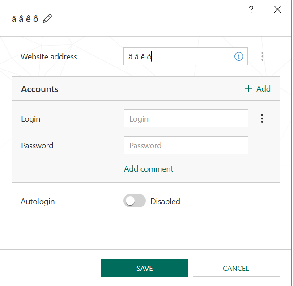Open the three-dot menu beside Website address
This screenshot has height=286, width=293.
262,56
